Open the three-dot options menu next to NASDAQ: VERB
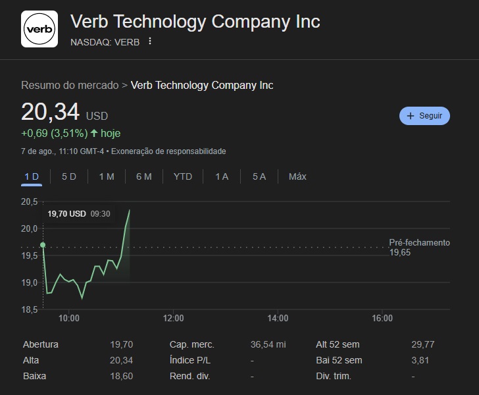This screenshot has height=395, width=479. tap(150, 41)
